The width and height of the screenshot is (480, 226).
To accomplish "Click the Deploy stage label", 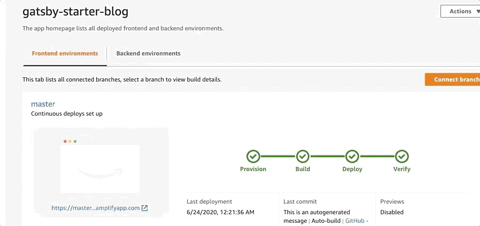I will [x=352, y=169].
